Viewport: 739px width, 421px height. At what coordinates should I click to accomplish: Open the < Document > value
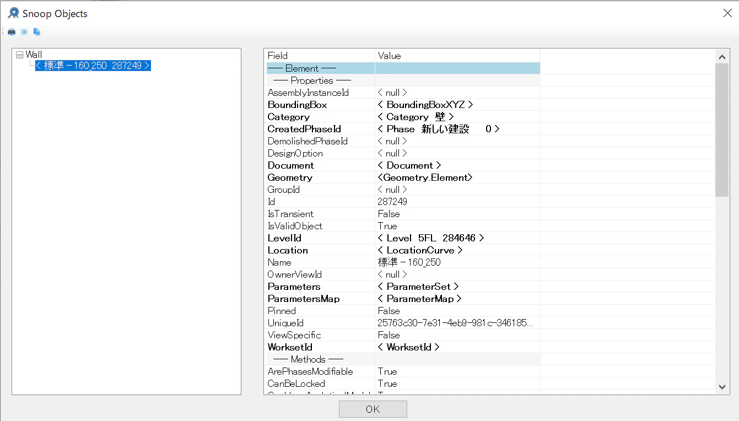pyautogui.click(x=409, y=165)
